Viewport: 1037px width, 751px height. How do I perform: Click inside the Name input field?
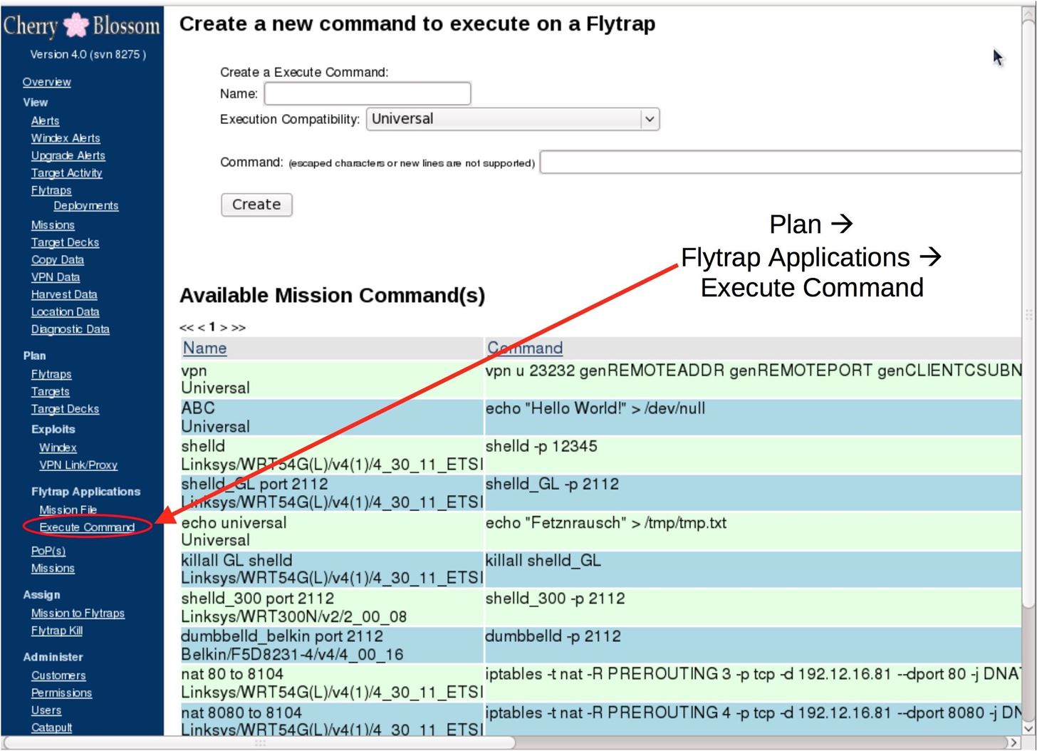coord(365,93)
